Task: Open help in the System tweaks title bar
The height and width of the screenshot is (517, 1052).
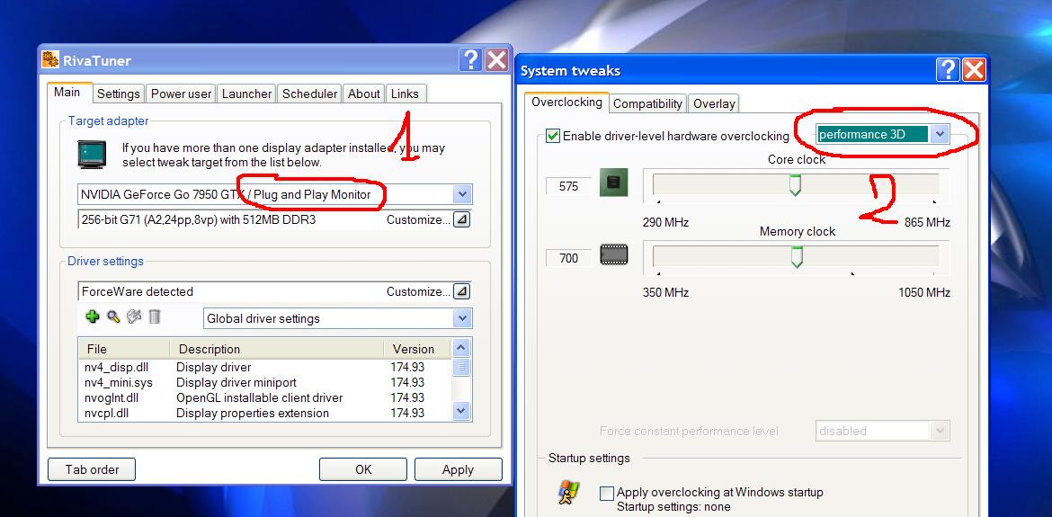Action: [948, 70]
